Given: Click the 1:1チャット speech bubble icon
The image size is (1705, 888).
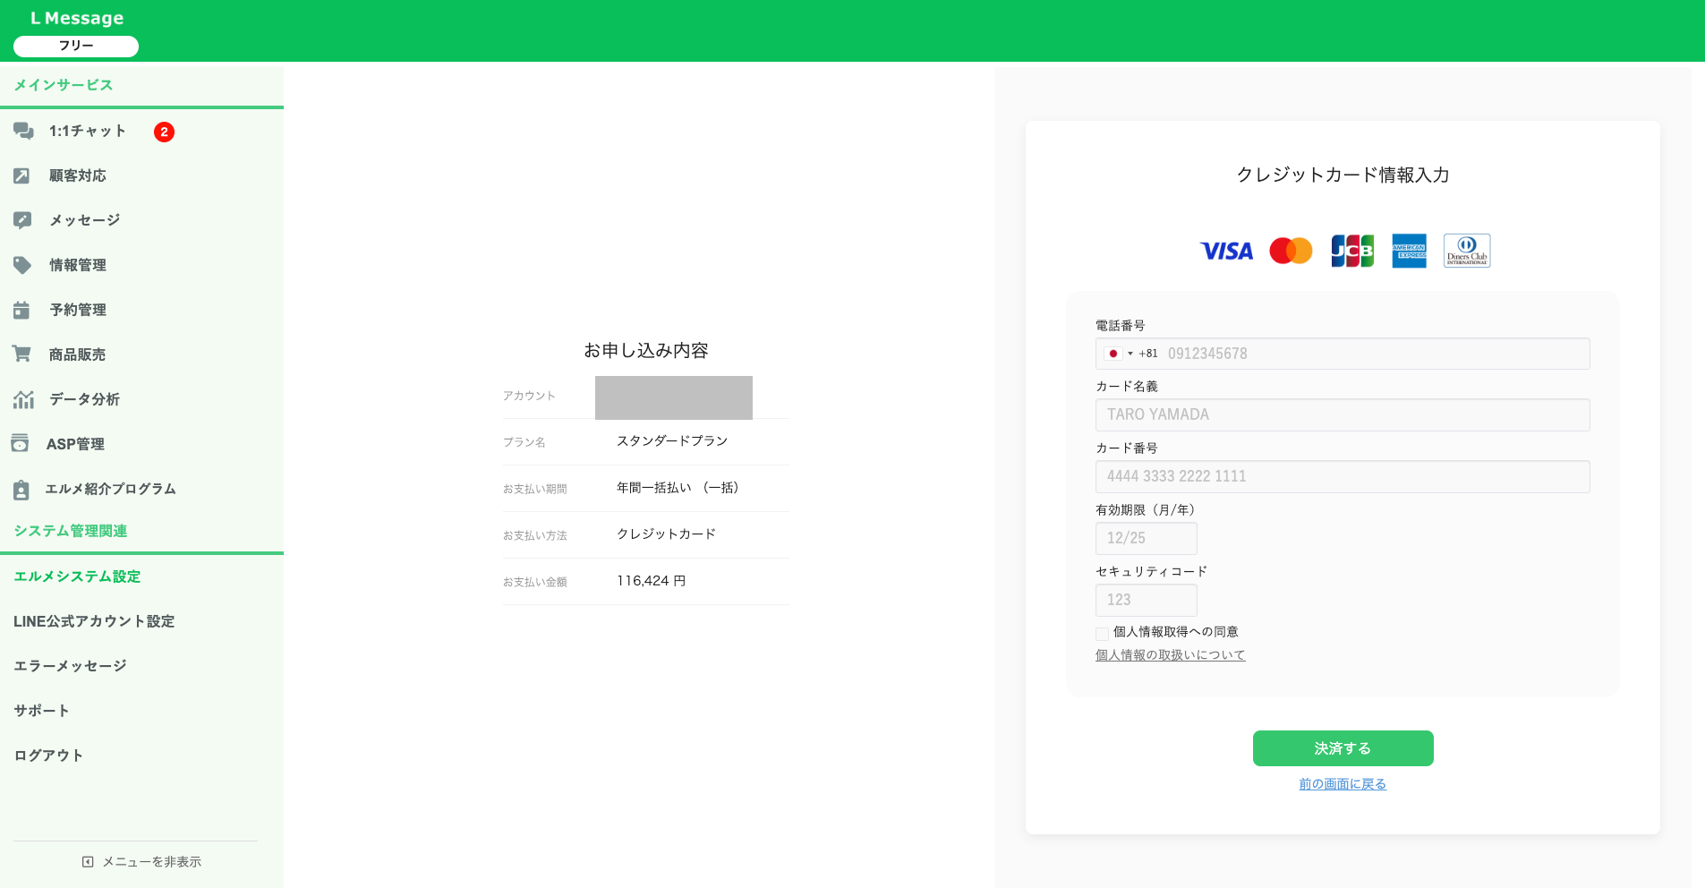Looking at the screenshot, I should coord(23,131).
